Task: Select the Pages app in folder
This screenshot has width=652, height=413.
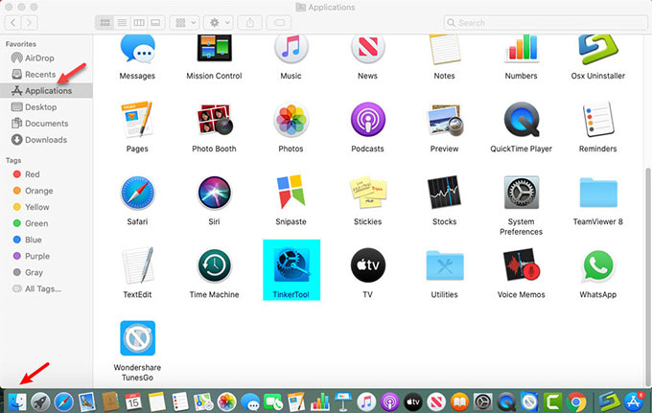Action: pos(137,120)
